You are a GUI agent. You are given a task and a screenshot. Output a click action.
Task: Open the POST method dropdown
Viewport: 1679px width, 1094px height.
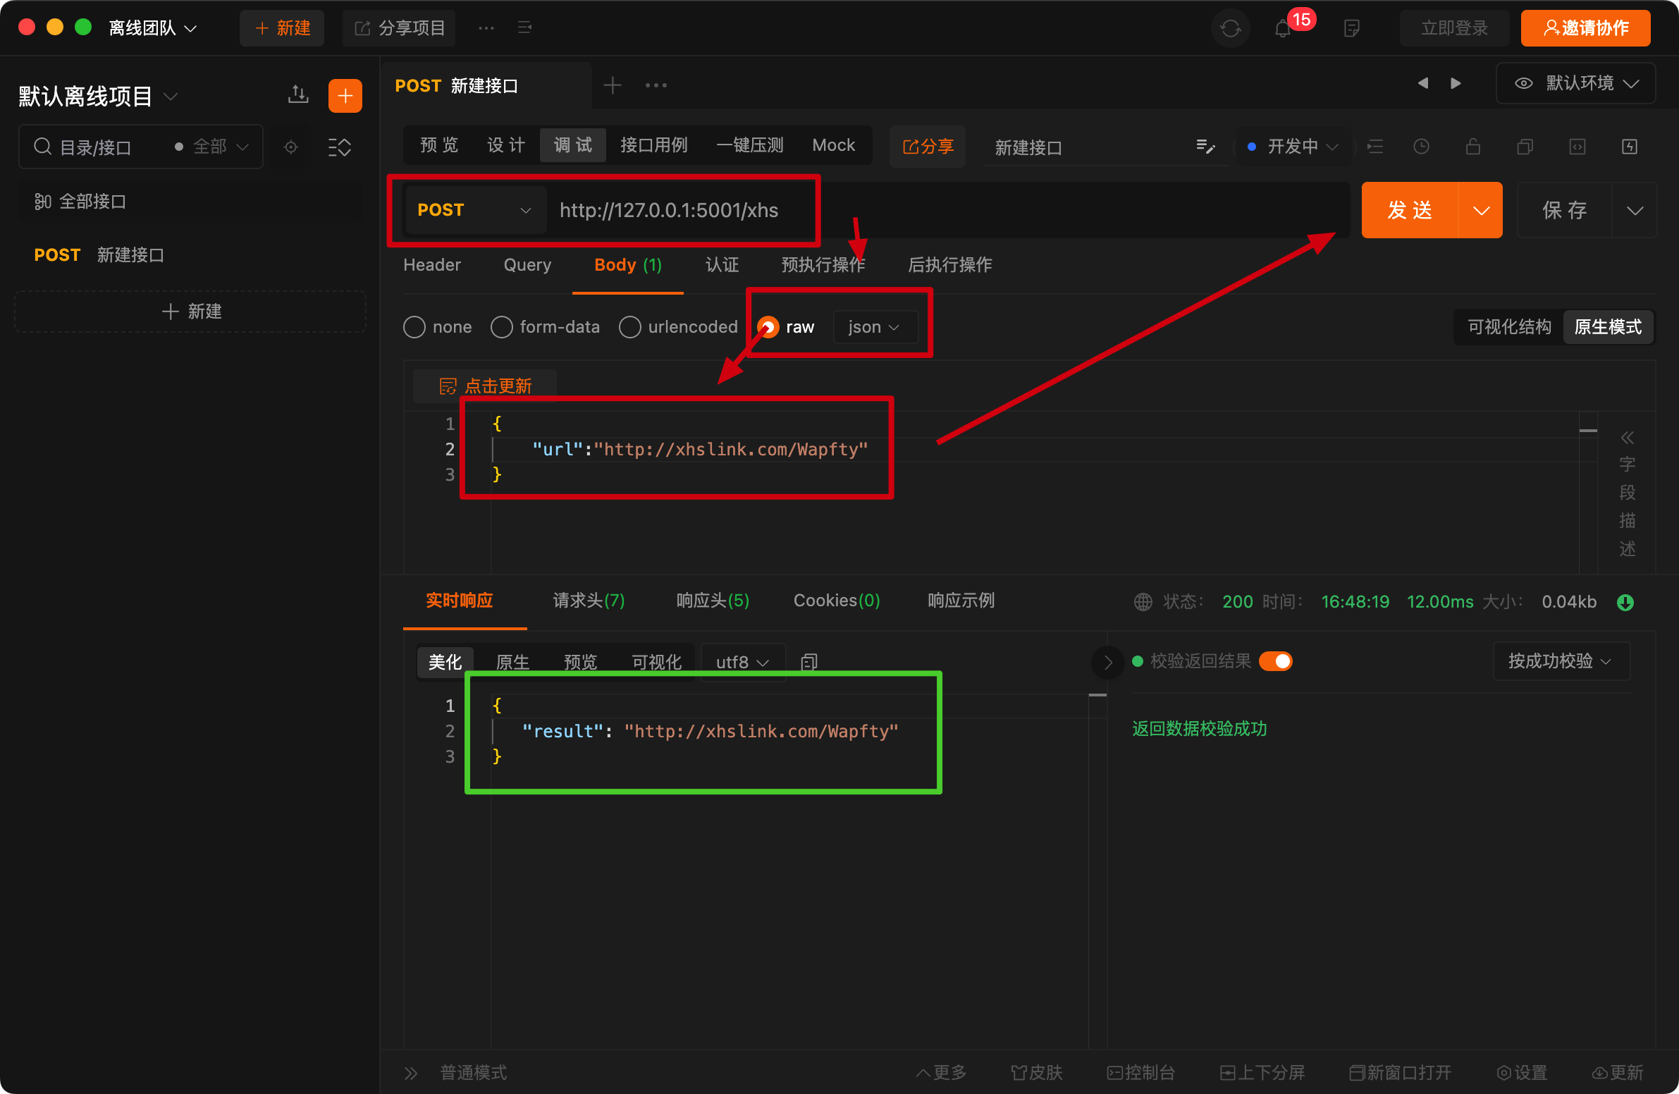[474, 210]
